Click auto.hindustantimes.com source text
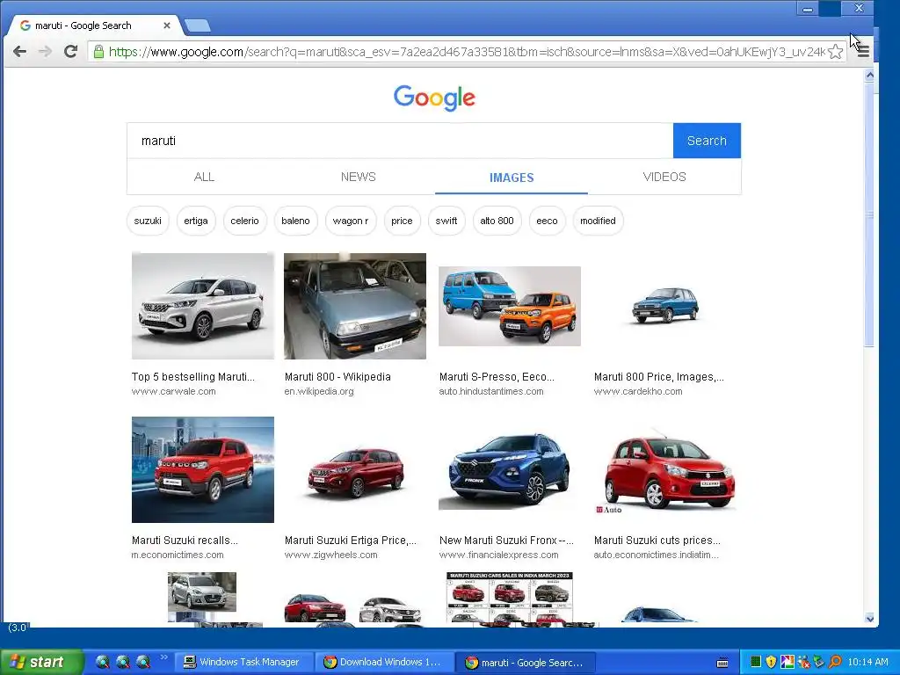Image resolution: width=900 pixels, height=675 pixels. (x=491, y=391)
